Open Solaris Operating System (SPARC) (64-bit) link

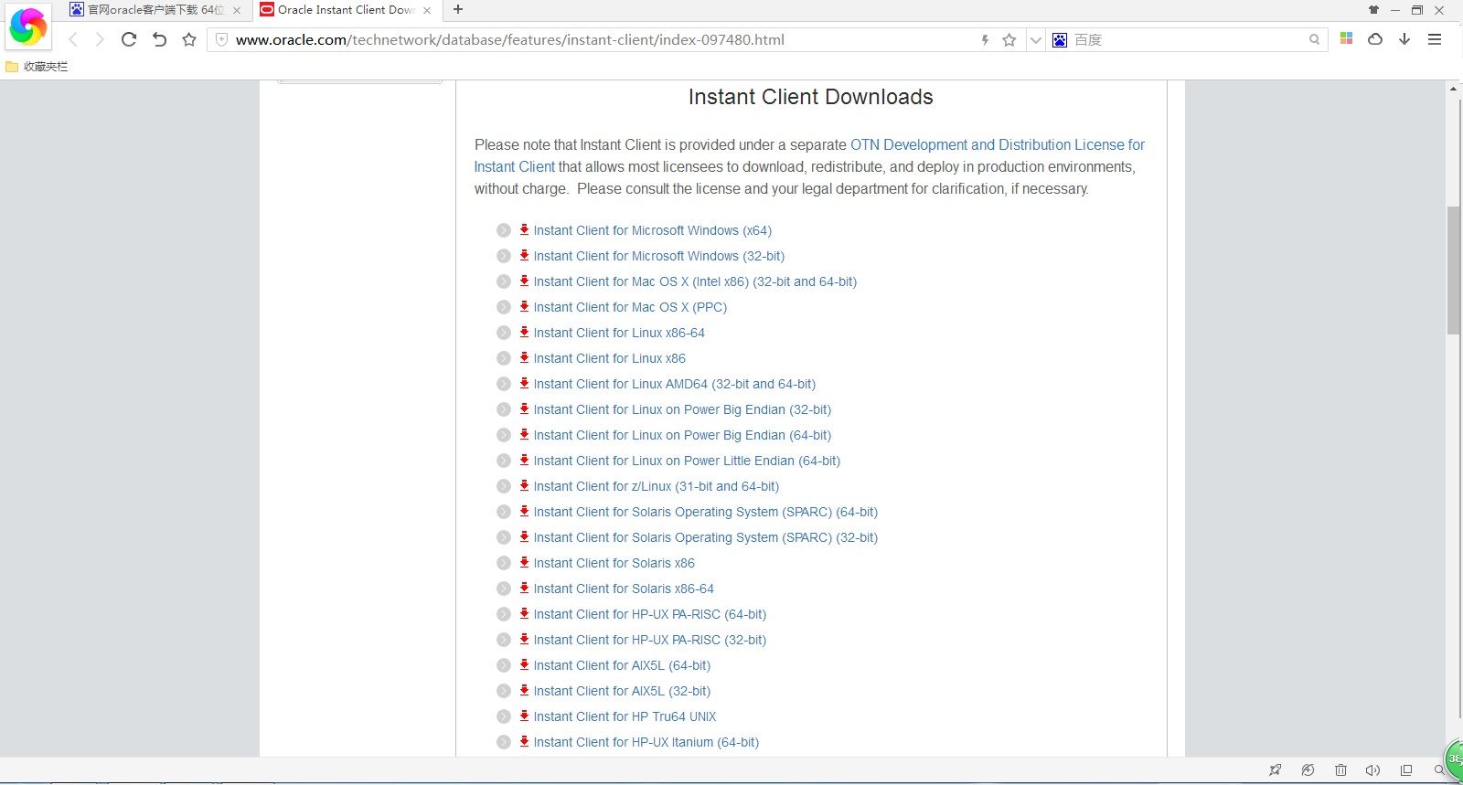(706, 512)
